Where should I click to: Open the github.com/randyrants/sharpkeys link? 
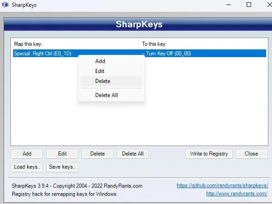tap(223, 185)
